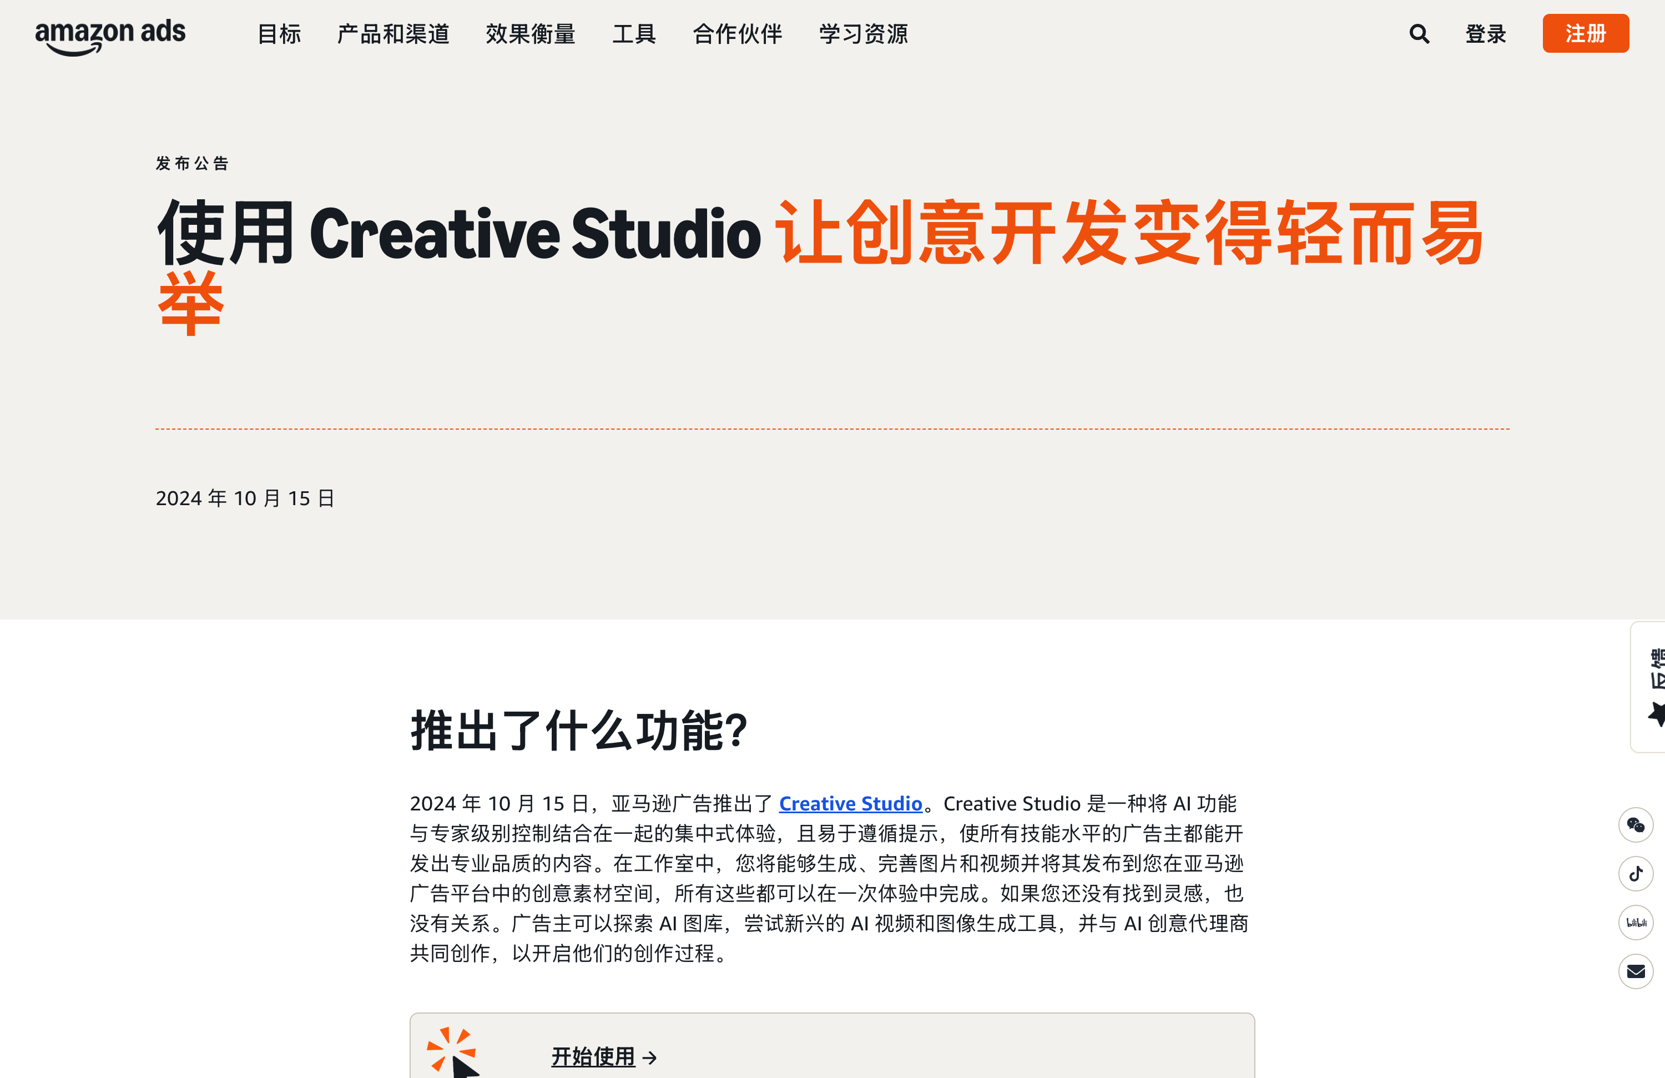Click the Amazon Ads logo

tap(110, 37)
